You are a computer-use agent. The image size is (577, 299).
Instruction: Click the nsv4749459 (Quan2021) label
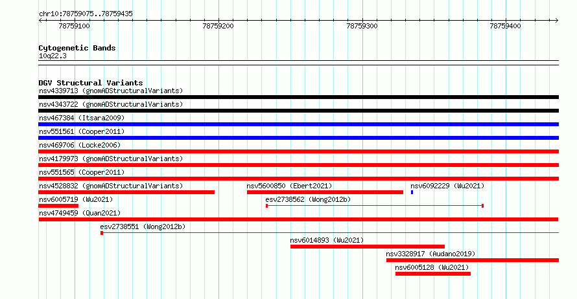pos(80,213)
